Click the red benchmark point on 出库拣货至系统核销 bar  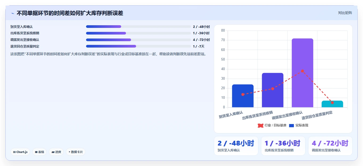pyautogui.click(x=272, y=89)
